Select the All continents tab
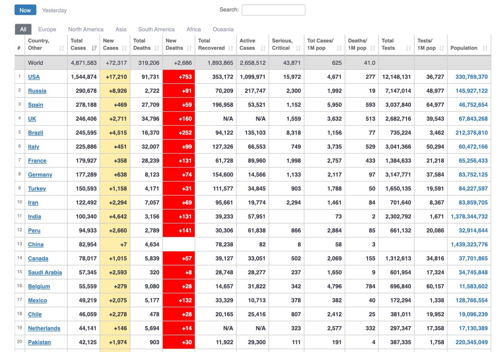This screenshot has height=352, width=503. [x=23, y=29]
